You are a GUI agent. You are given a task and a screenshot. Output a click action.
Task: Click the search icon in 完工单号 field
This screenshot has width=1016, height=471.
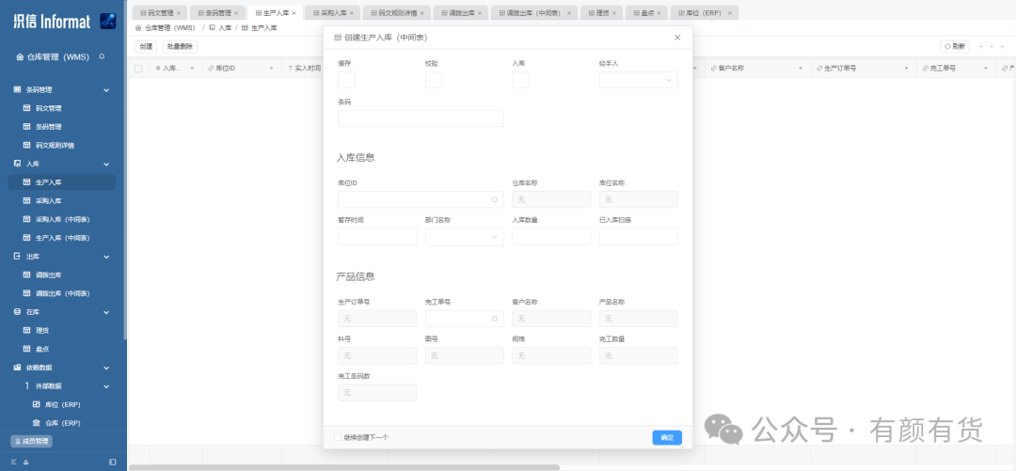[x=495, y=319]
